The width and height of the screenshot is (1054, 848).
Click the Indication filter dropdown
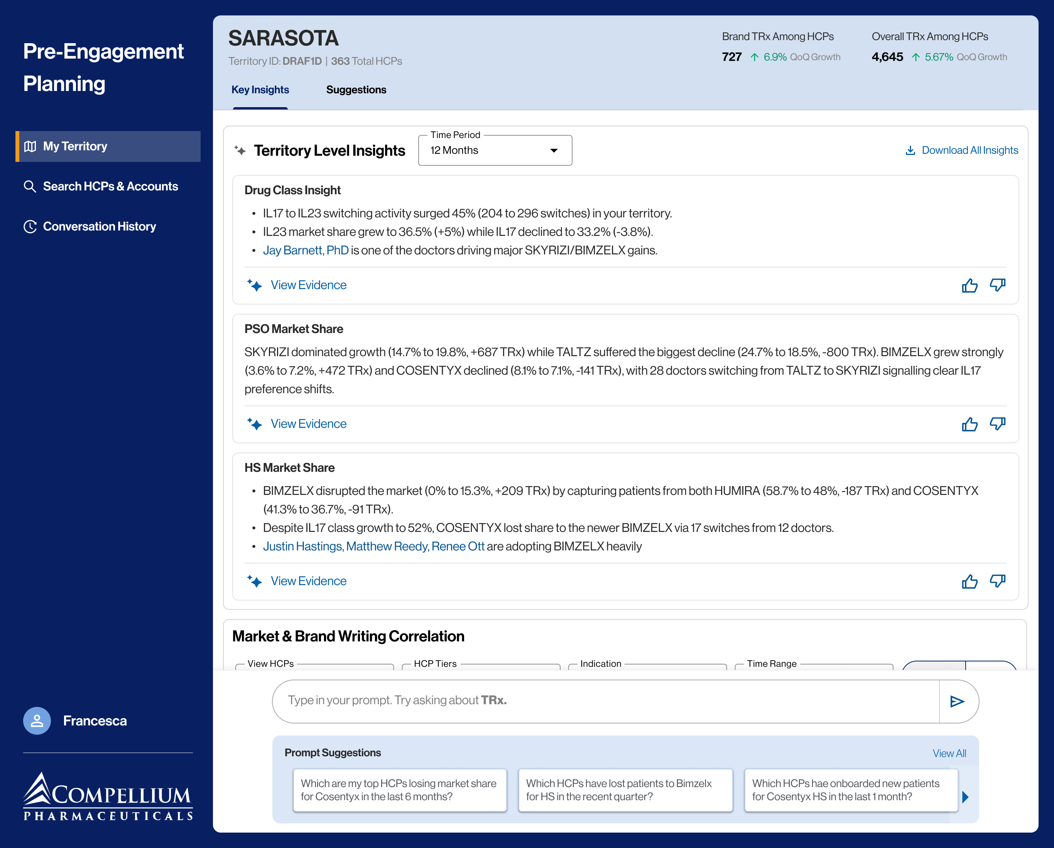tap(647, 665)
